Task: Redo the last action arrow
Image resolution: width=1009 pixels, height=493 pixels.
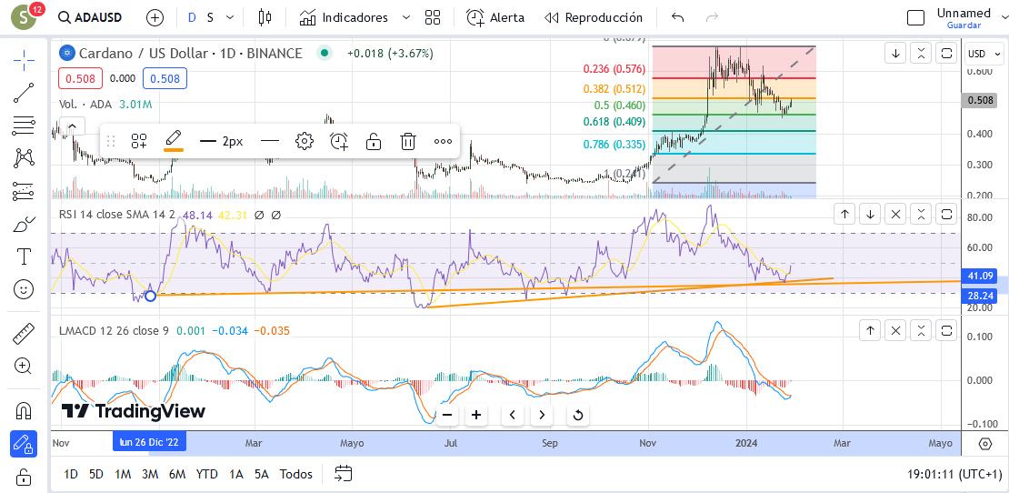Action: click(x=712, y=18)
